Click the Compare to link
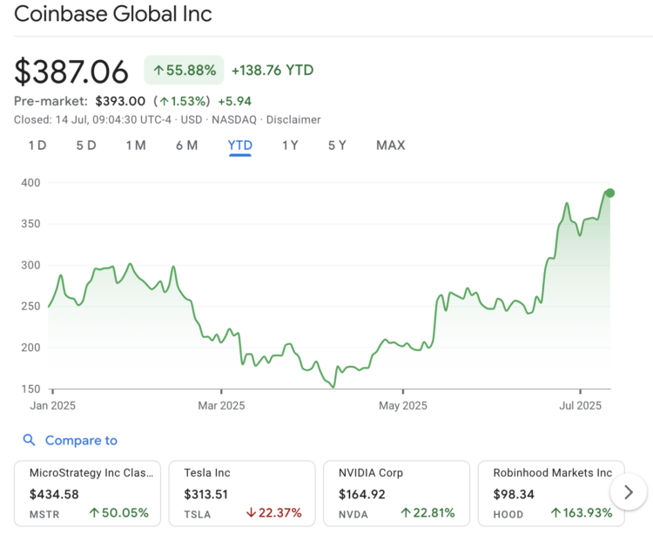 [x=81, y=440]
